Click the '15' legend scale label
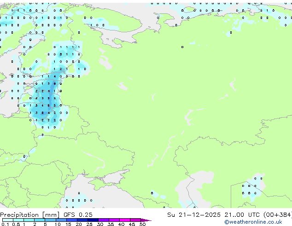The width and height of the screenshot is (292, 226). point(68,224)
